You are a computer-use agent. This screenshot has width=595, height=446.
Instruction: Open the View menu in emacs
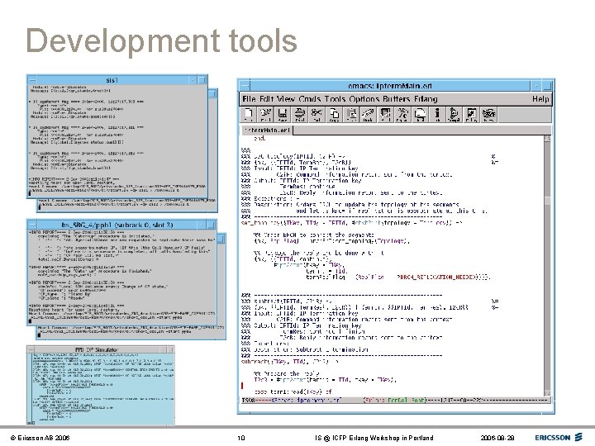tap(285, 99)
